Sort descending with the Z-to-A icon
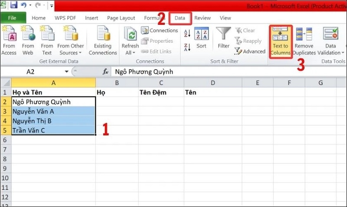Viewport: 347px width, 207px height. [x=187, y=47]
